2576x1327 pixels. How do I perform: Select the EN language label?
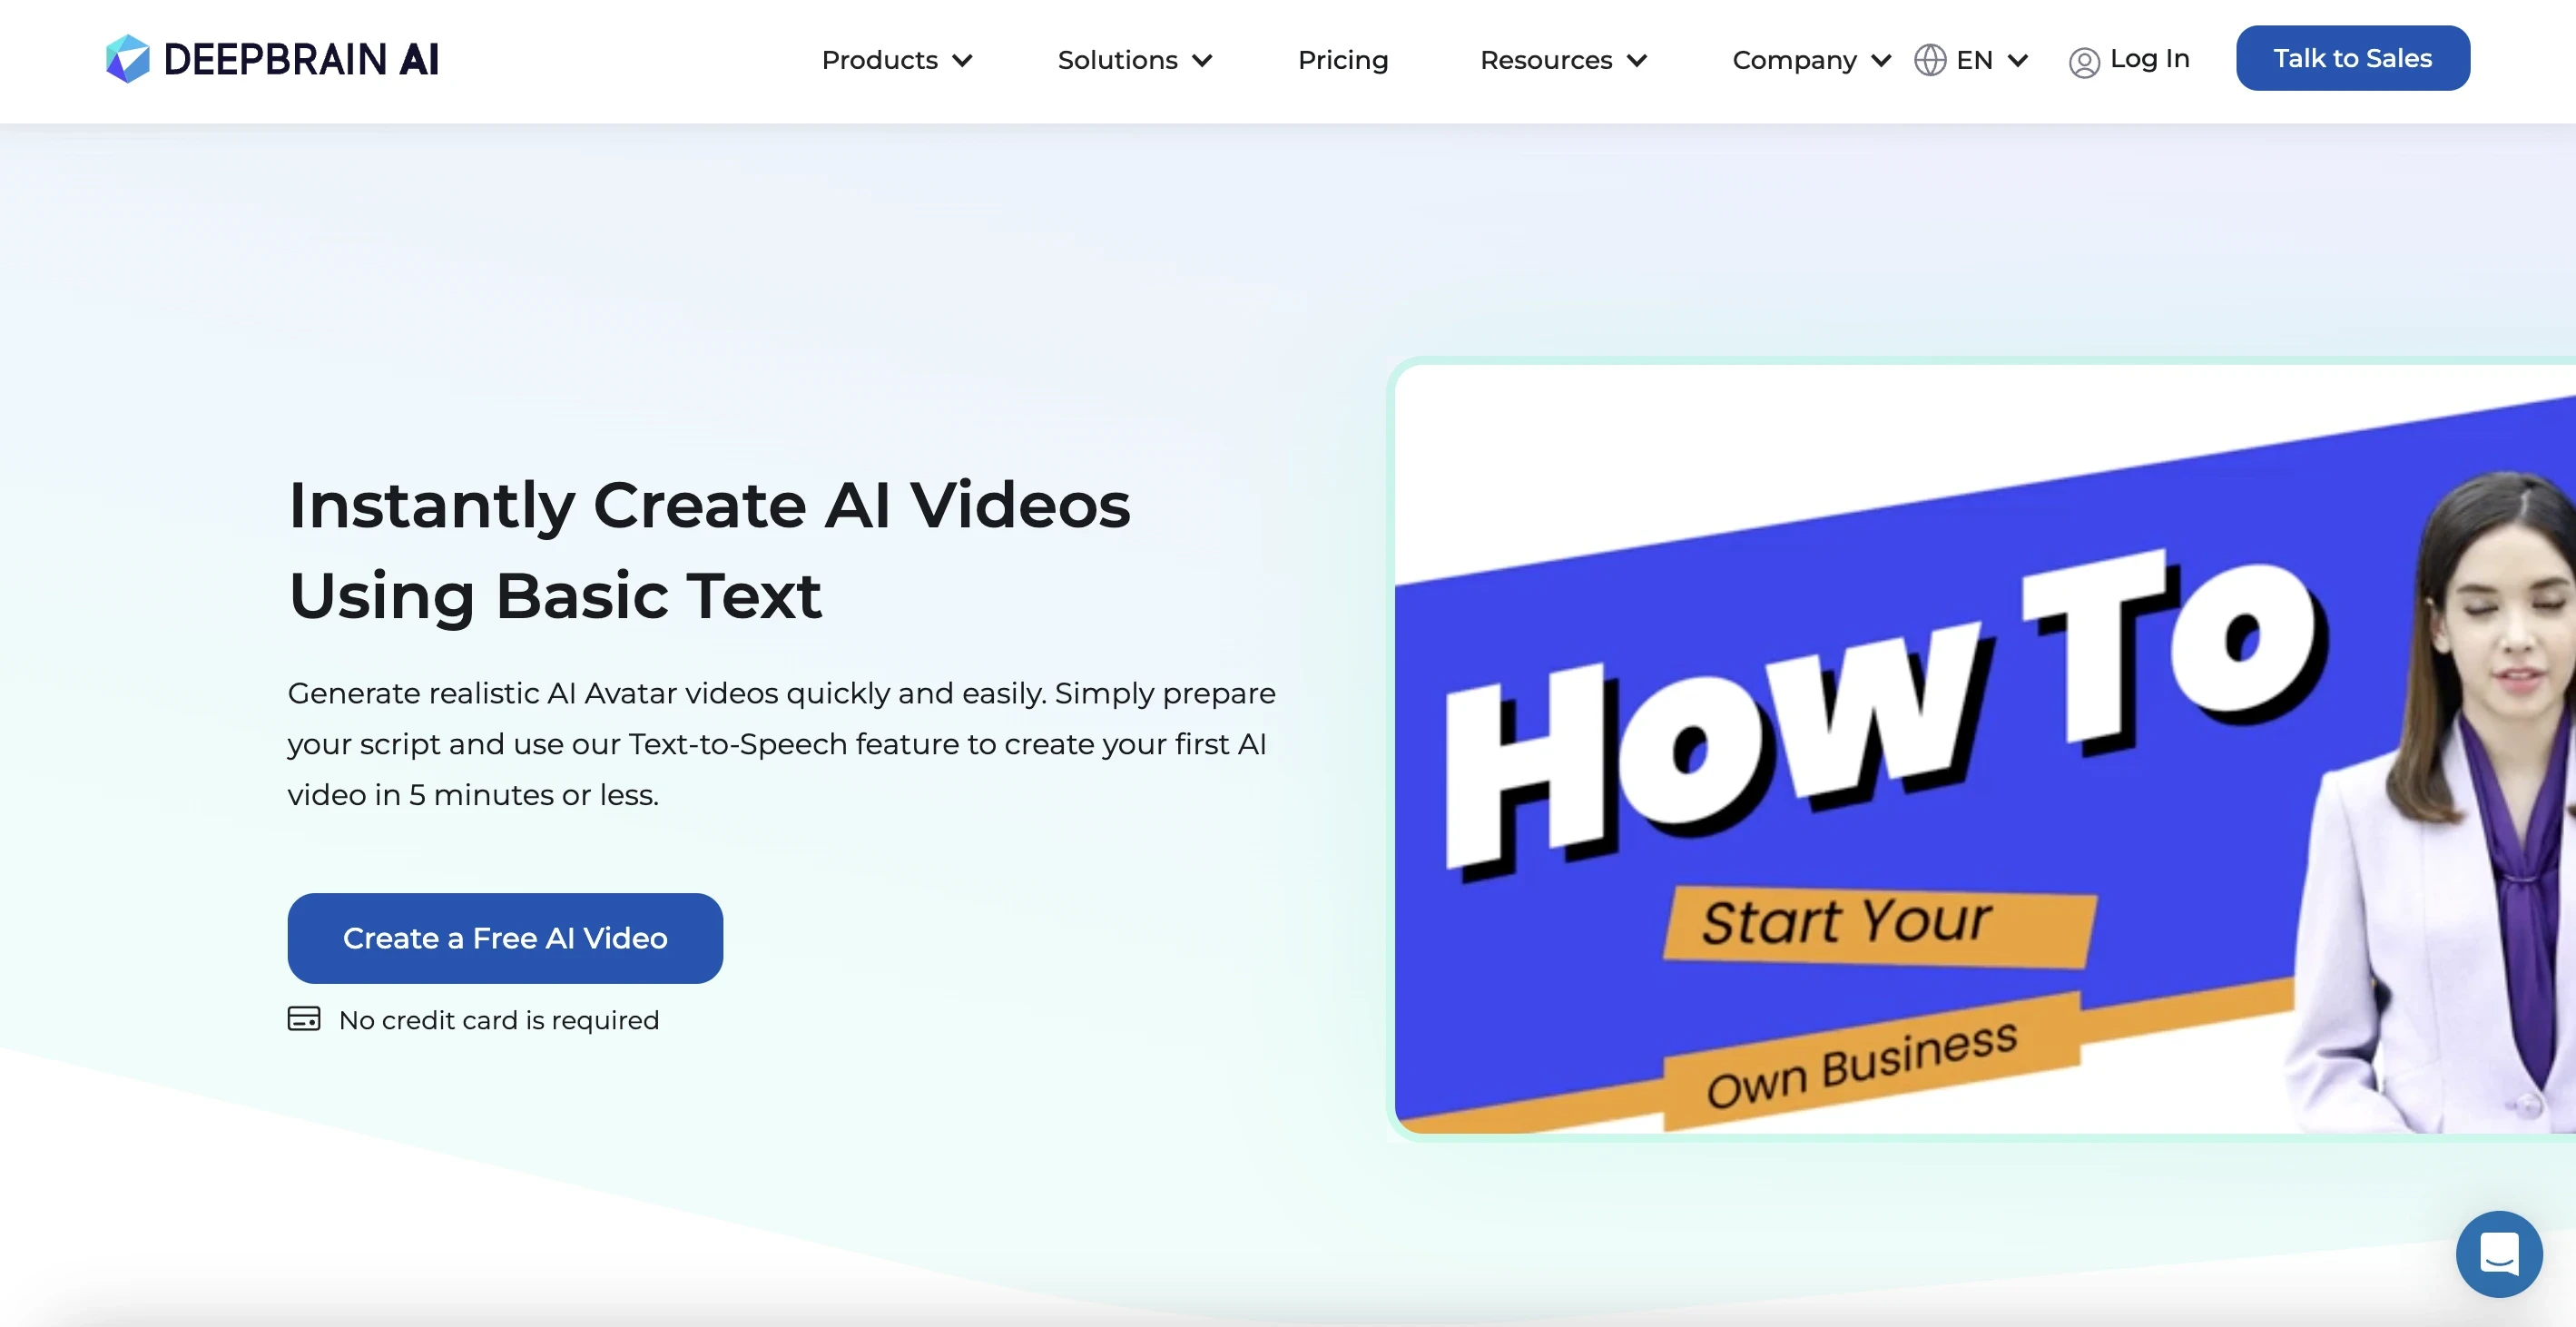click(x=1974, y=60)
